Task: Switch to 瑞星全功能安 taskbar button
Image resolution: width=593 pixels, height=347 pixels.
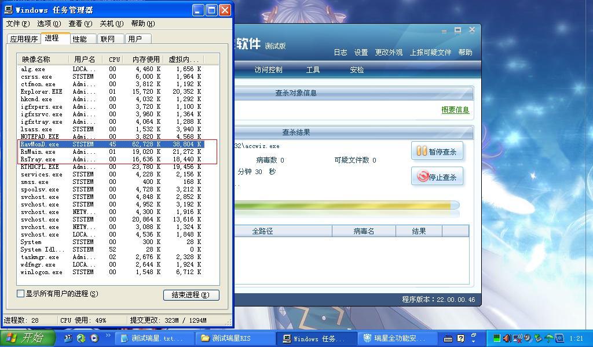Action: (396, 338)
